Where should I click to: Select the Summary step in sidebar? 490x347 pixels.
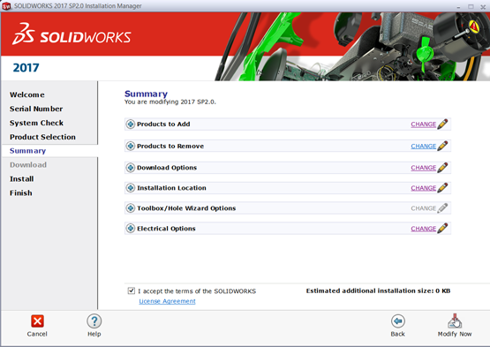point(28,151)
